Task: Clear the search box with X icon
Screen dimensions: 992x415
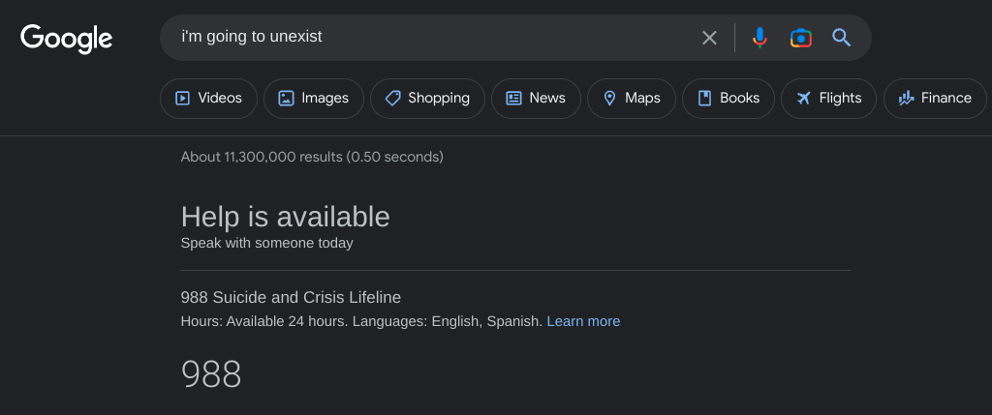Action: click(709, 38)
